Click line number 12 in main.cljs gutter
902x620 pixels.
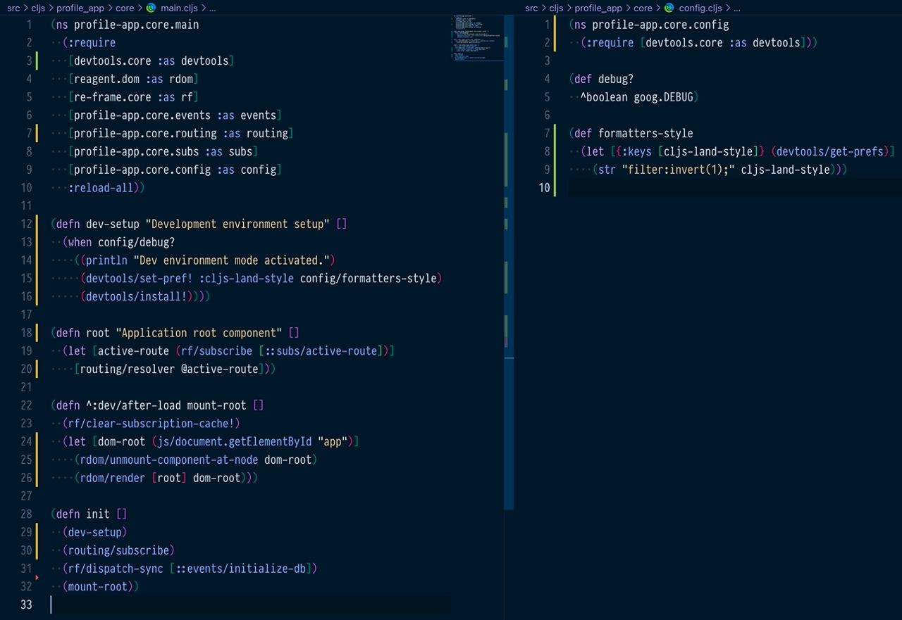26,224
